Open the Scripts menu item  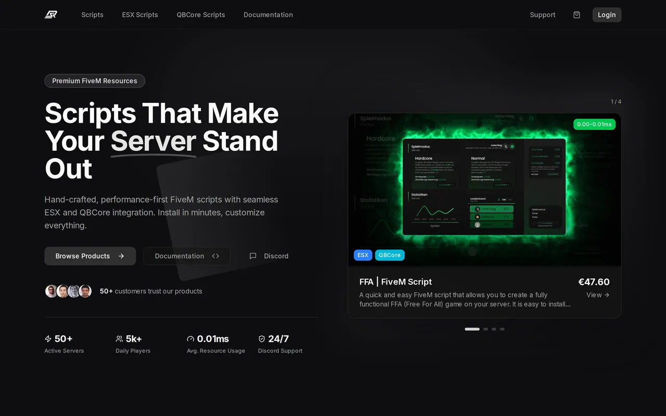(92, 15)
